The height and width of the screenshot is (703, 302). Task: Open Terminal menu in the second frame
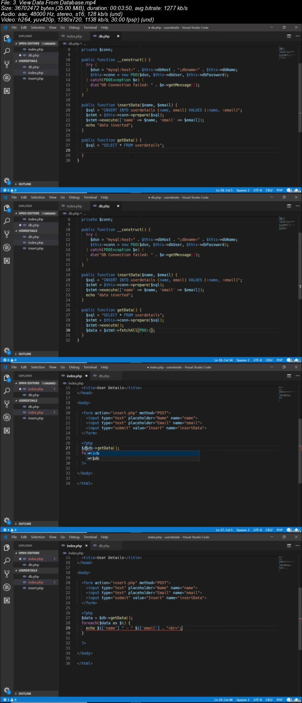90,197
